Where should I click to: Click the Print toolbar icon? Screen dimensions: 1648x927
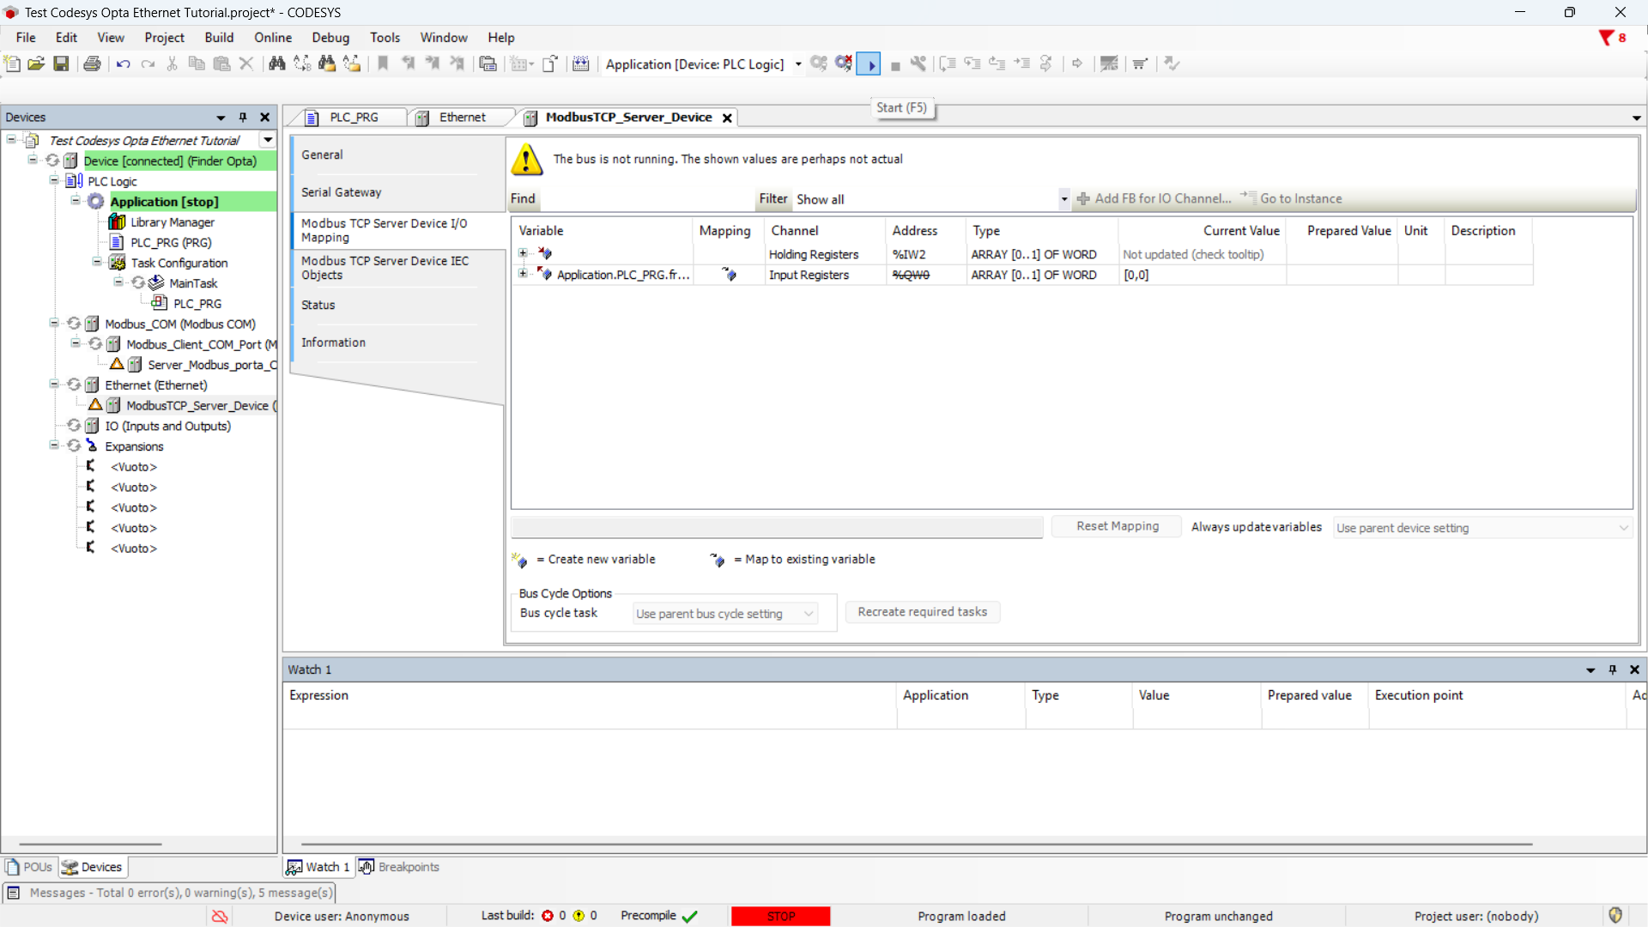point(92,64)
